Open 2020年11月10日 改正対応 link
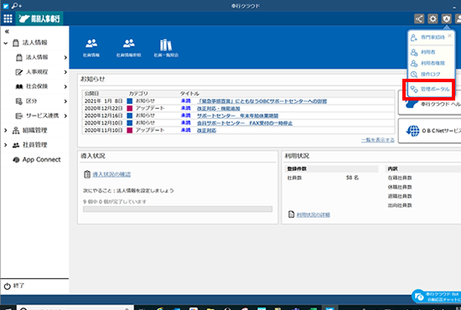Image resolution: width=461 pixels, height=310 pixels. pyautogui.click(x=206, y=130)
